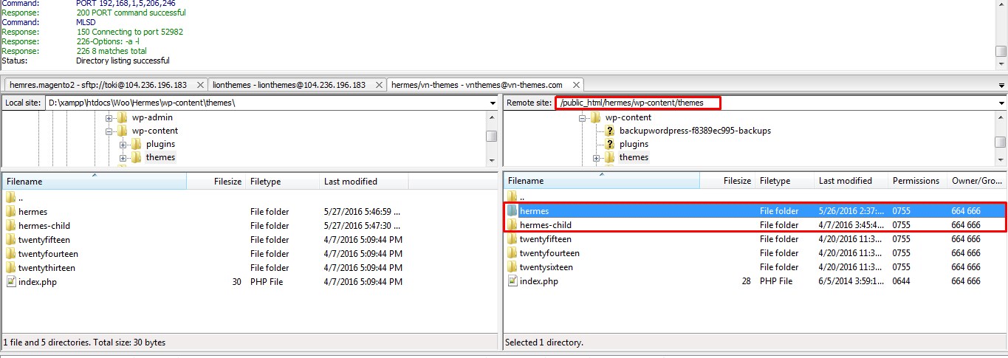Click remote index.php permissions 0644
This screenshot has height=358, width=1008.
point(902,281)
